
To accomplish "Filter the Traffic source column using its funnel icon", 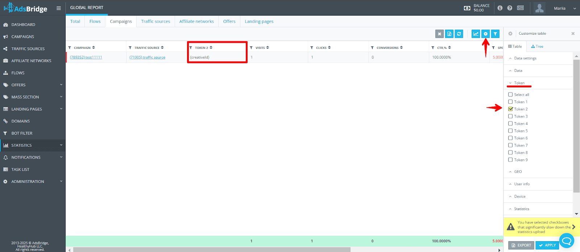I will click(x=130, y=48).
